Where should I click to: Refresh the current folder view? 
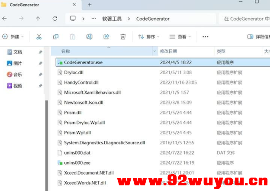click(x=55, y=19)
